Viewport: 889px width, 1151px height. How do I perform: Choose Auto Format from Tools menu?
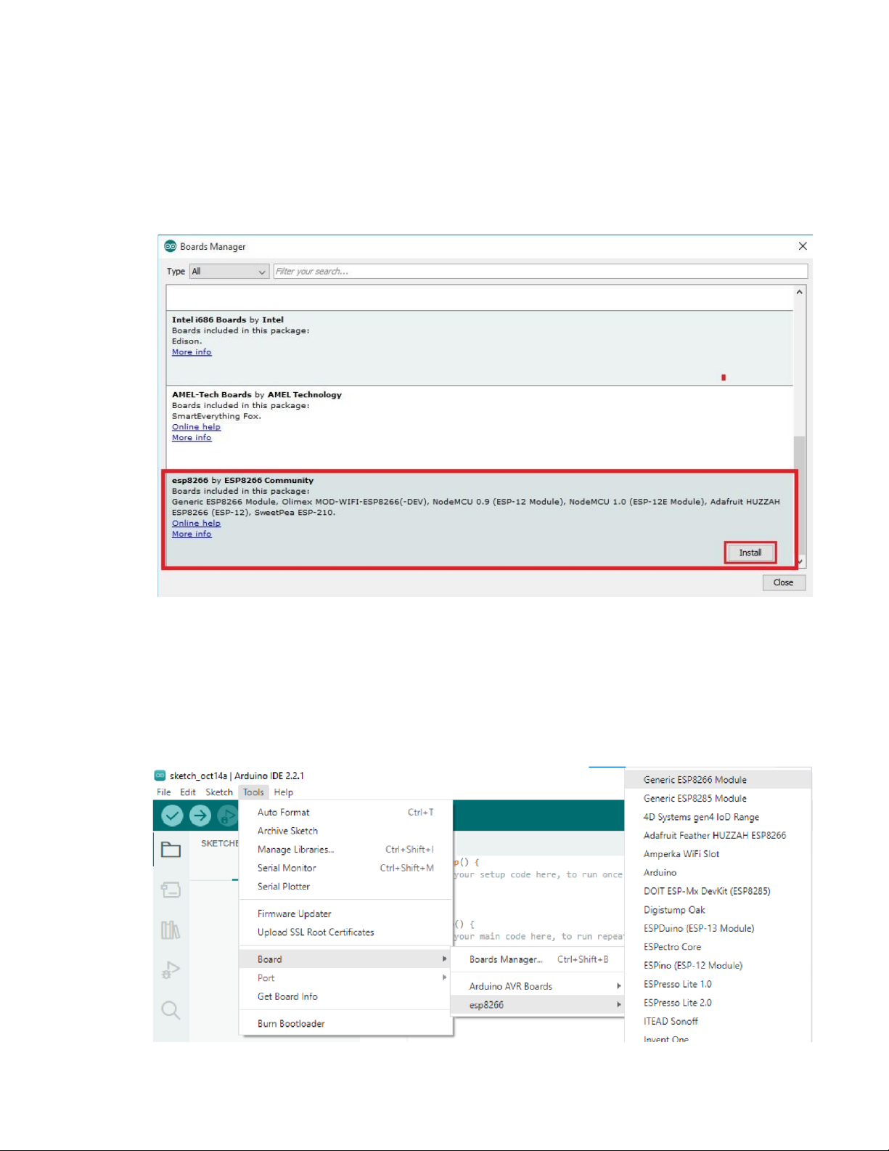[345, 813]
